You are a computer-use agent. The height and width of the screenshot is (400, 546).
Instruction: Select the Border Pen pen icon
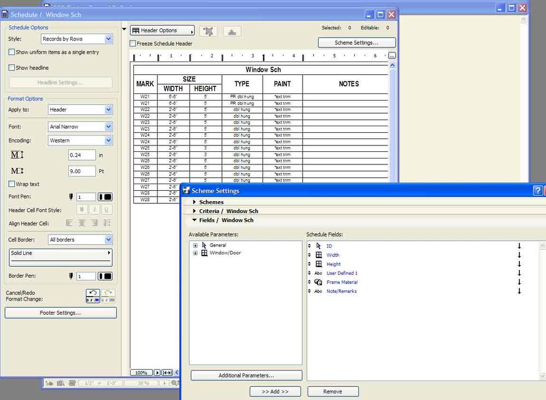point(72,276)
